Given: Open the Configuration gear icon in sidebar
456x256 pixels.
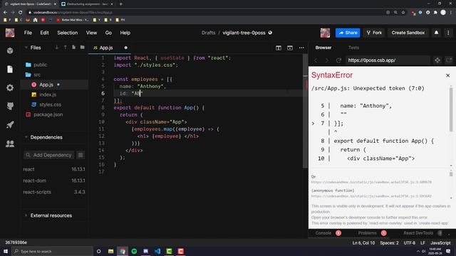Looking at the screenshot, I should [10, 87].
